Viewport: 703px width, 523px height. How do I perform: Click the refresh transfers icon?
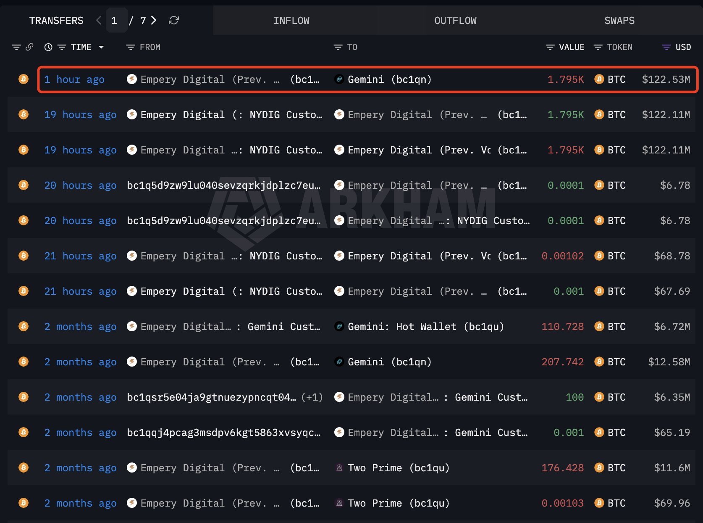(174, 20)
